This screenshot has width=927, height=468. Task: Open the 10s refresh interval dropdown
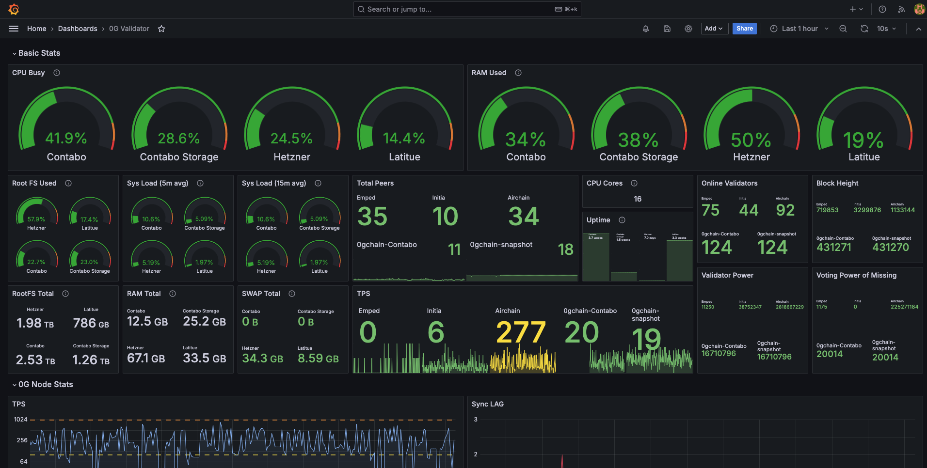pos(886,29)
